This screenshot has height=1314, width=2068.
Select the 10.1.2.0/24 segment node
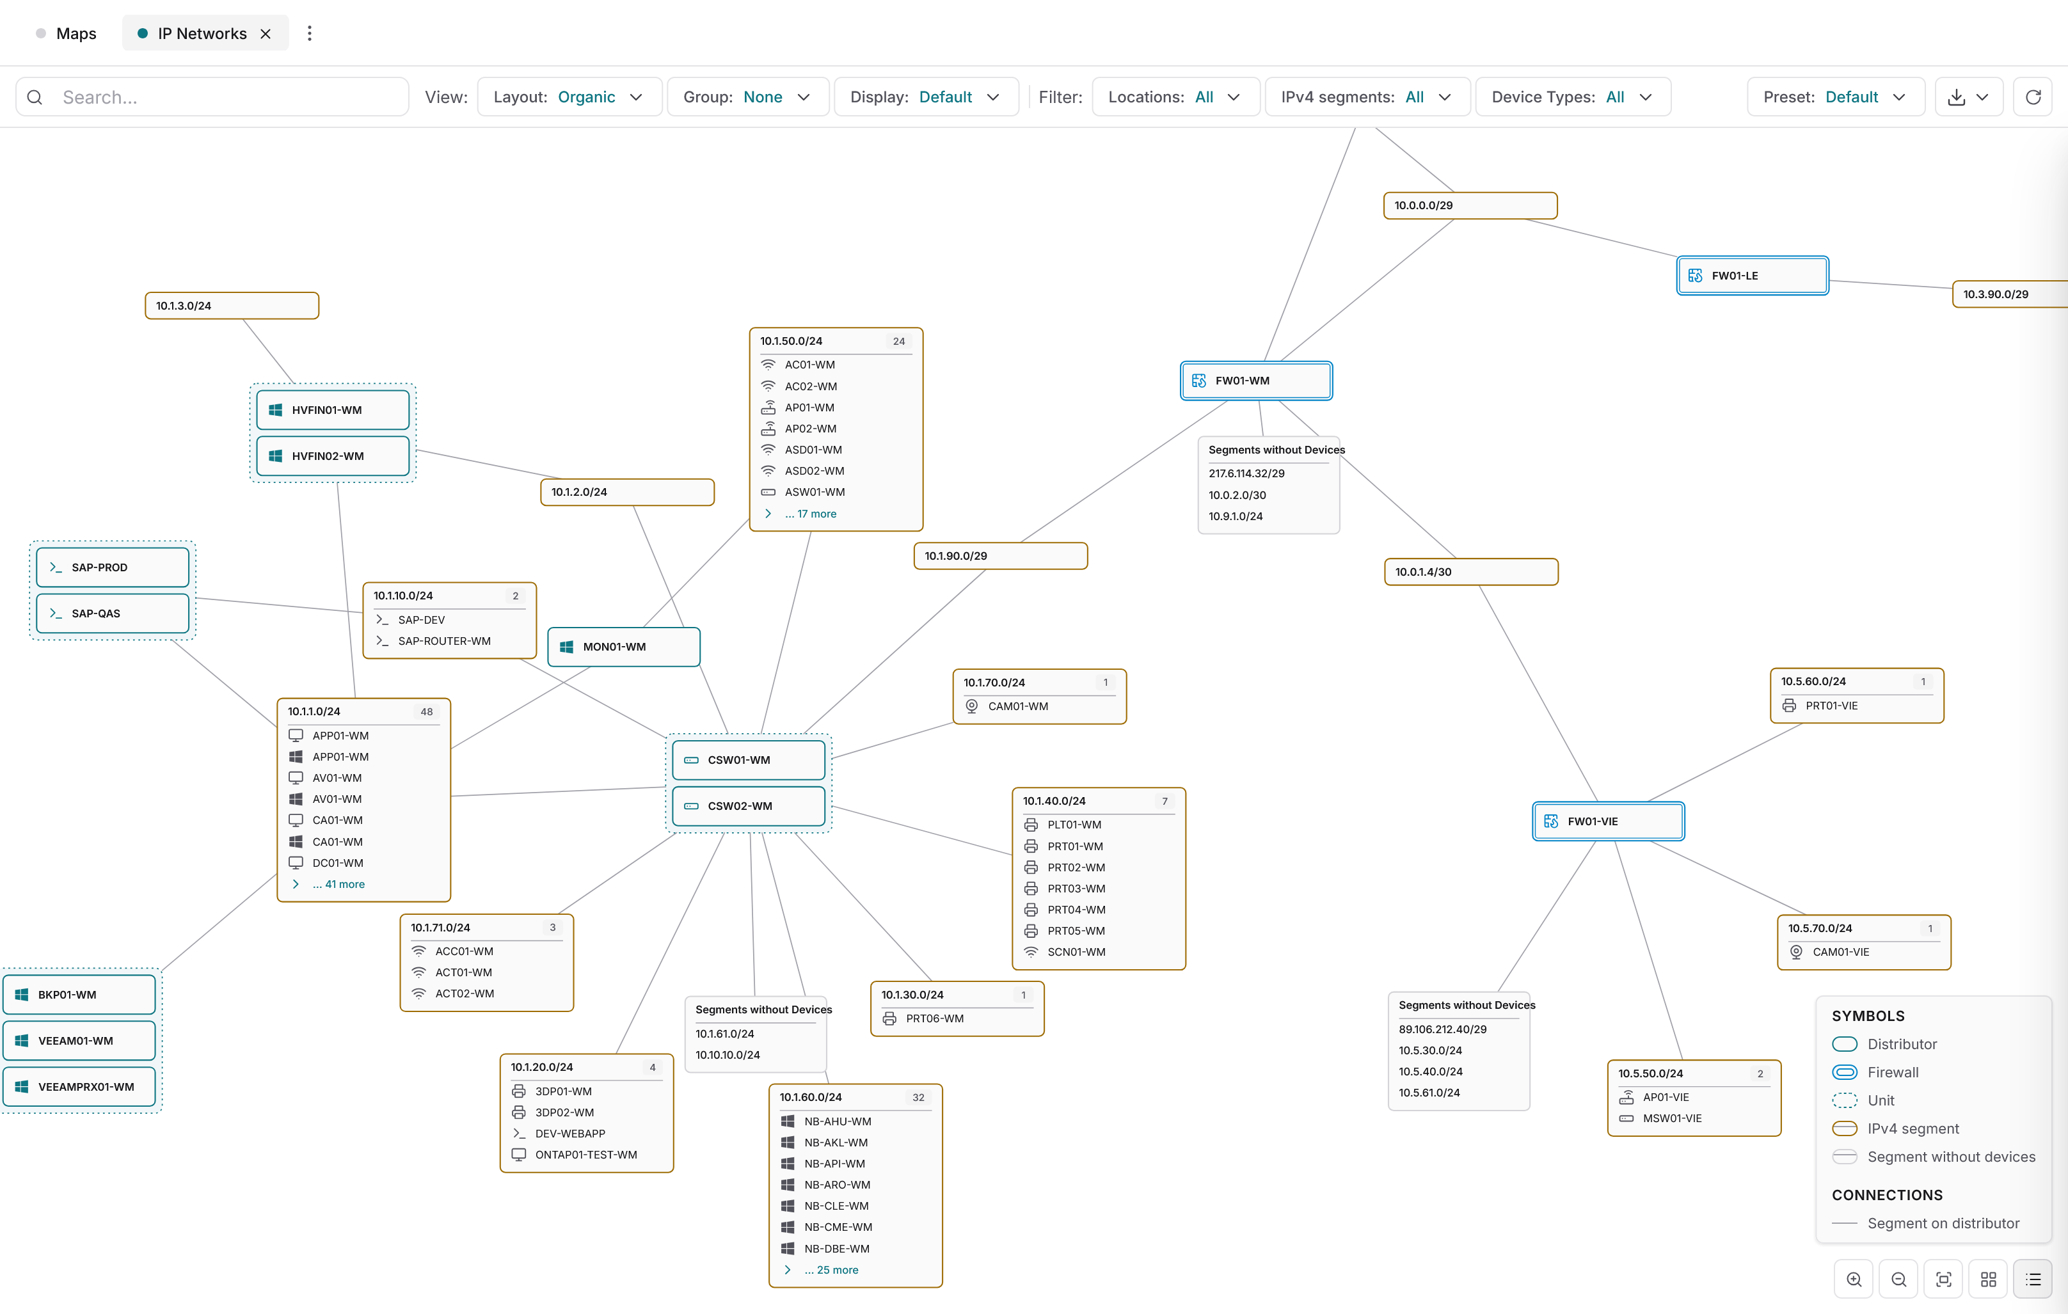pyautogui.click(x=627, y=492)
